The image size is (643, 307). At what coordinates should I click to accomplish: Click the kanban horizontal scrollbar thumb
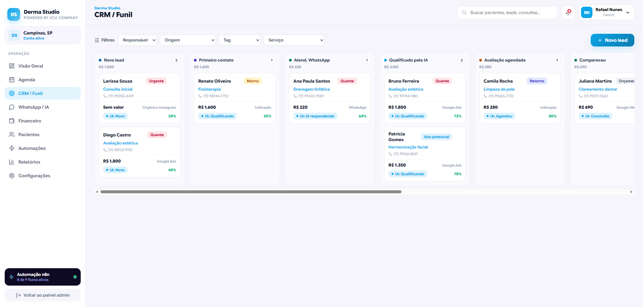tap(251, 192)
